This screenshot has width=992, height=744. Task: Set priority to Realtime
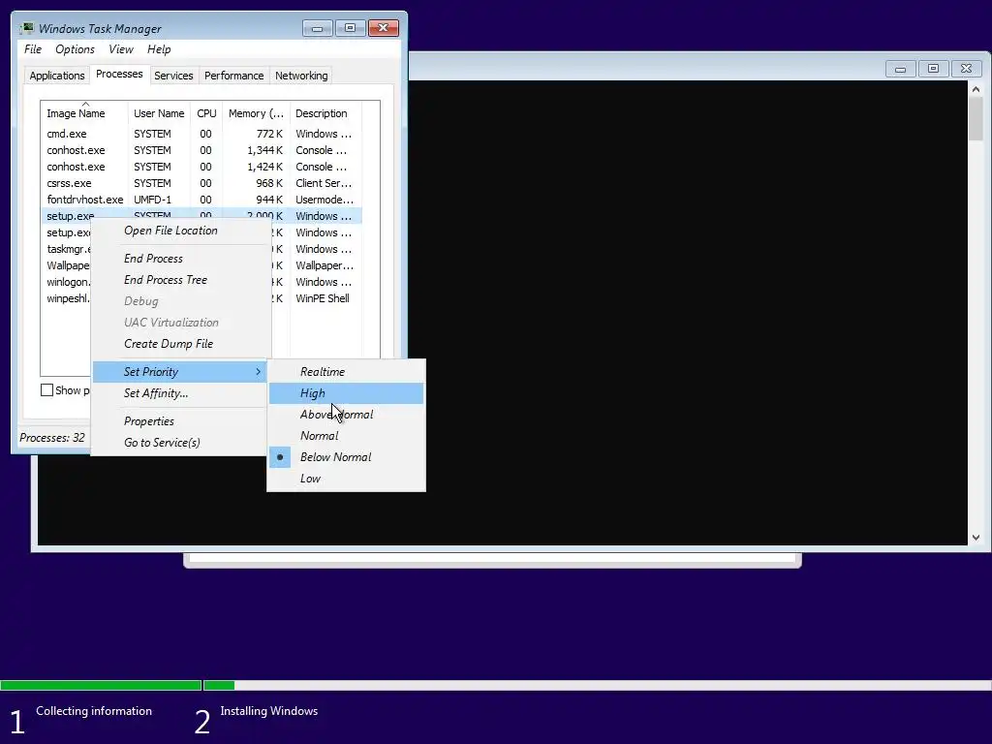click(x=346, y=372)
